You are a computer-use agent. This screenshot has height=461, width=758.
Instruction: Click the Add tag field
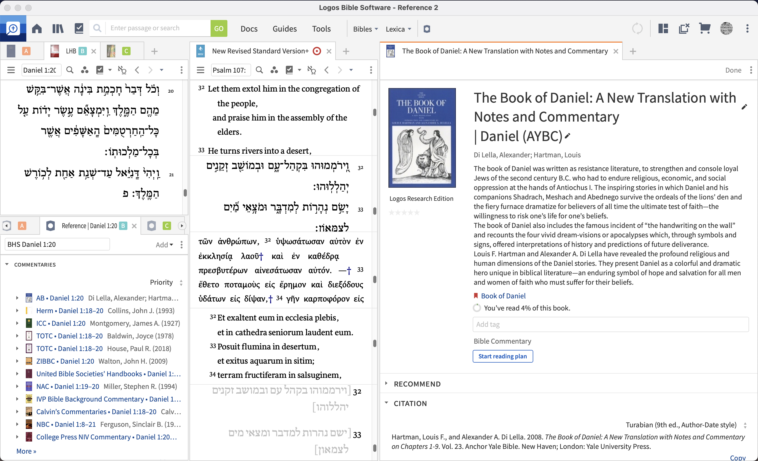pyautogui.click(x=610, y=324)
